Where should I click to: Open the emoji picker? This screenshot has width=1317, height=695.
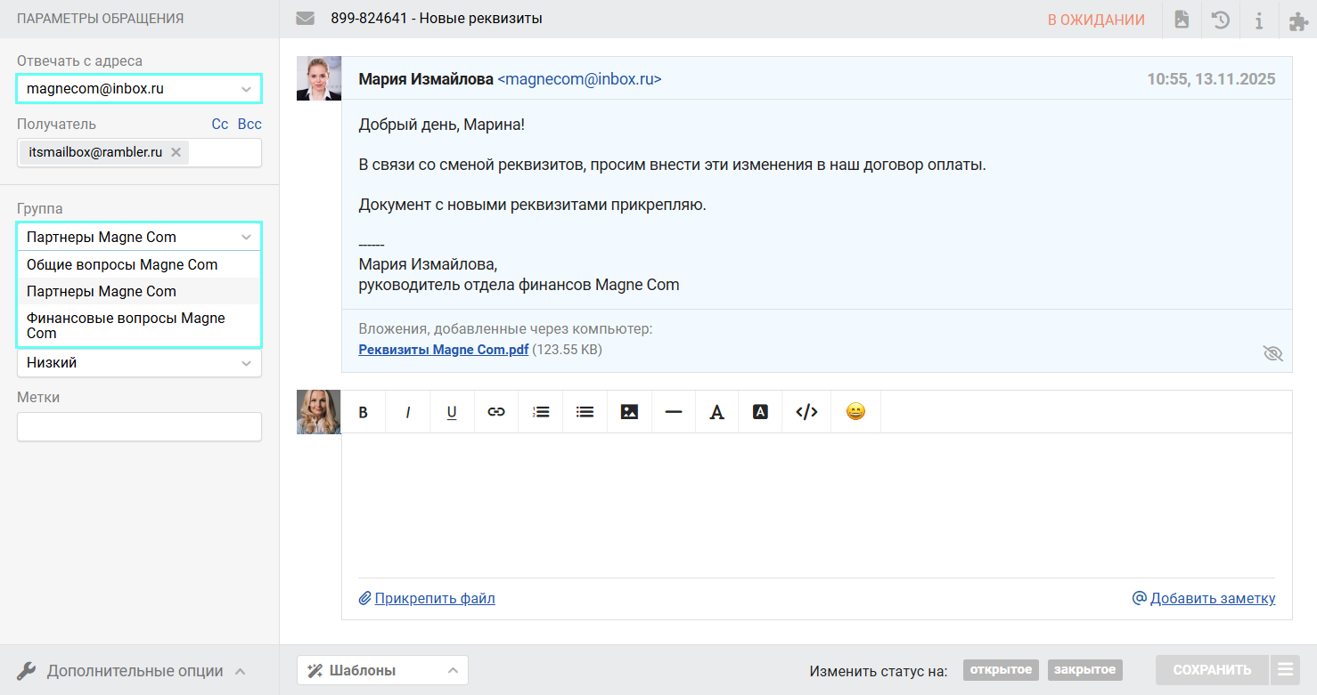pyautogui.click(x=855, y=412)
